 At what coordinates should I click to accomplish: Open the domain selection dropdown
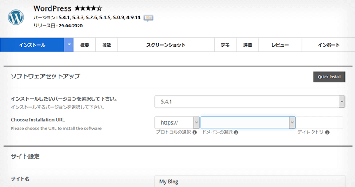[x=248, y=123]
